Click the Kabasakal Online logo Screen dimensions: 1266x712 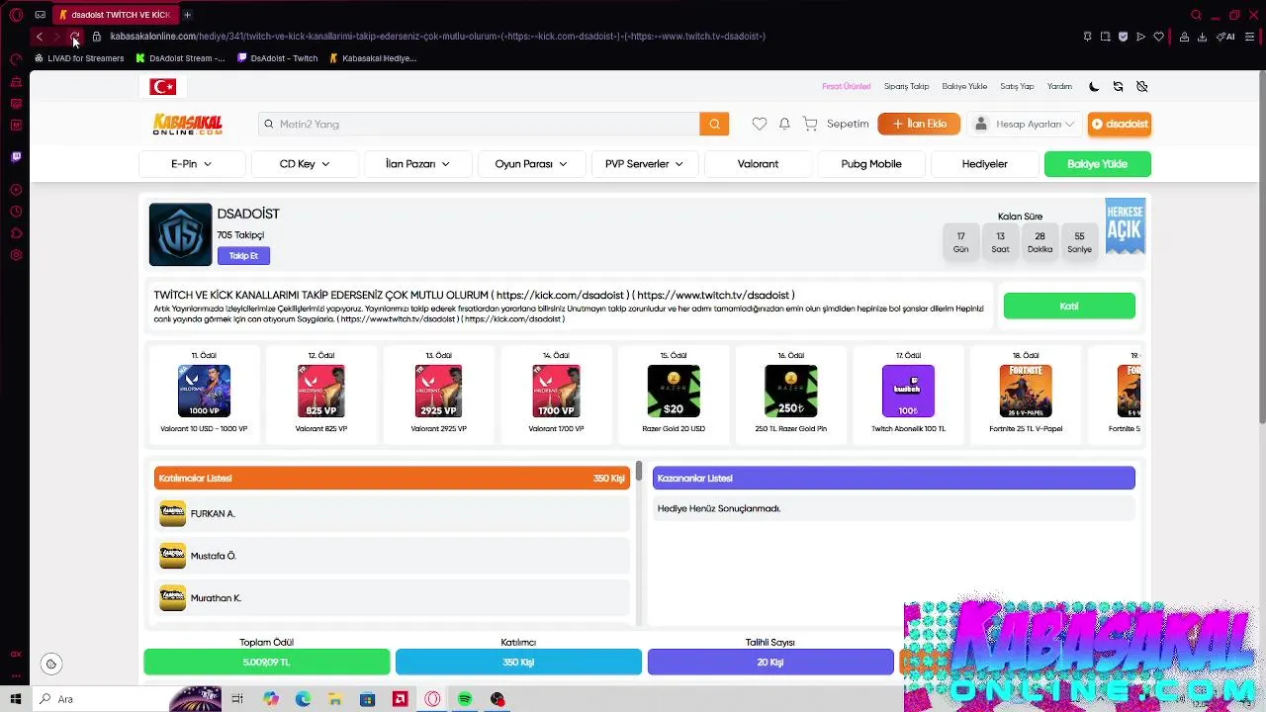click(187, 124)
